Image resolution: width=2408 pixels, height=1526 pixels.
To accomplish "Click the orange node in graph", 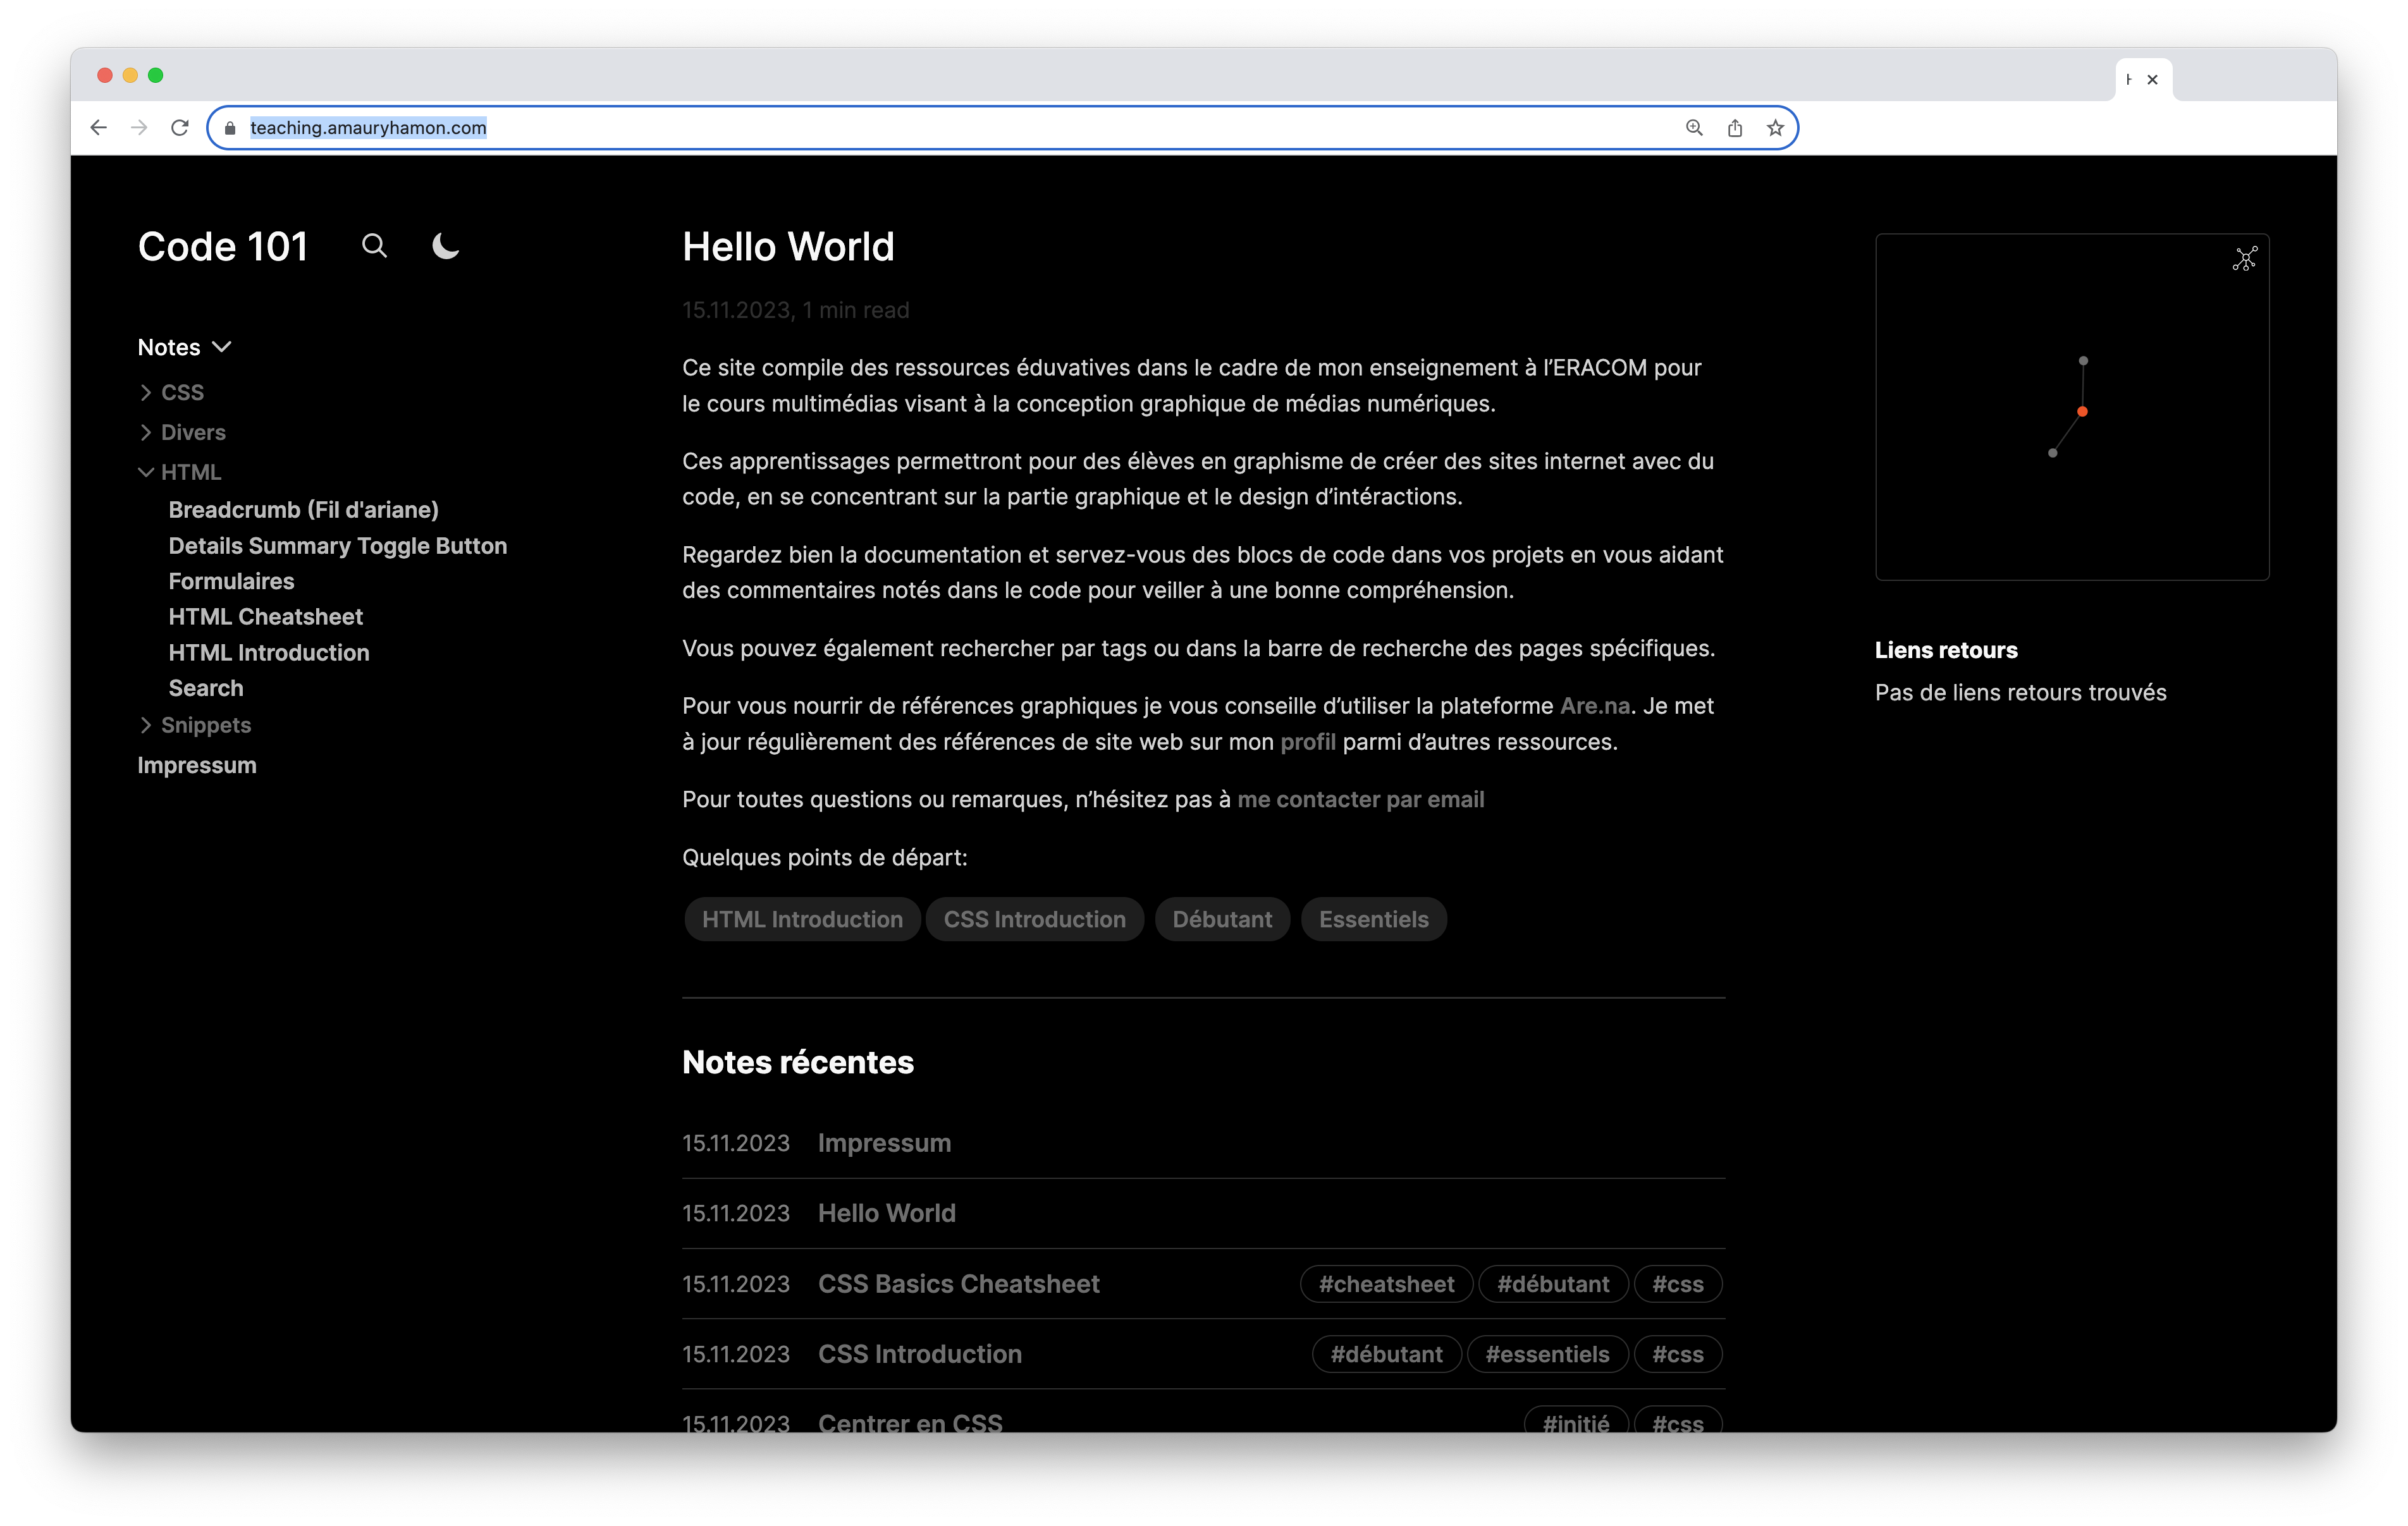I will pyautogui.click(x=2082, y=412).
